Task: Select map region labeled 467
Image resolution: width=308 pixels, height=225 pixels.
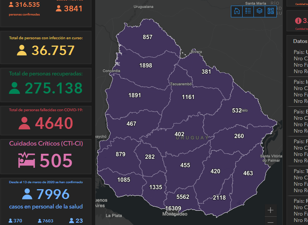Action: pos(131,124)
